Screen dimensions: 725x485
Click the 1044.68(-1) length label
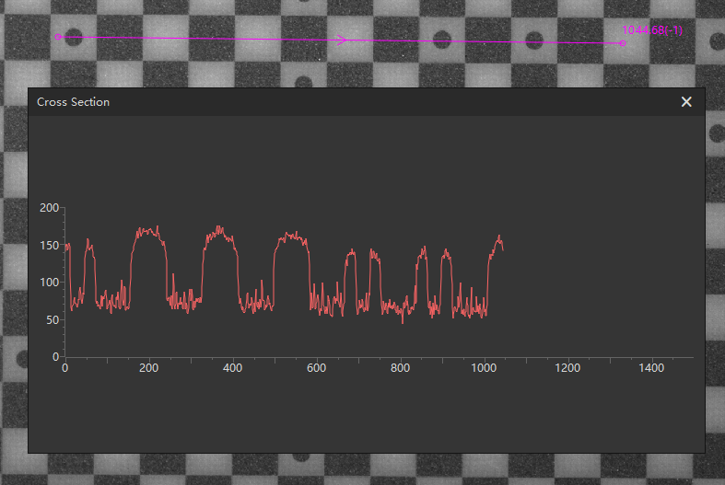pos(652,30)
